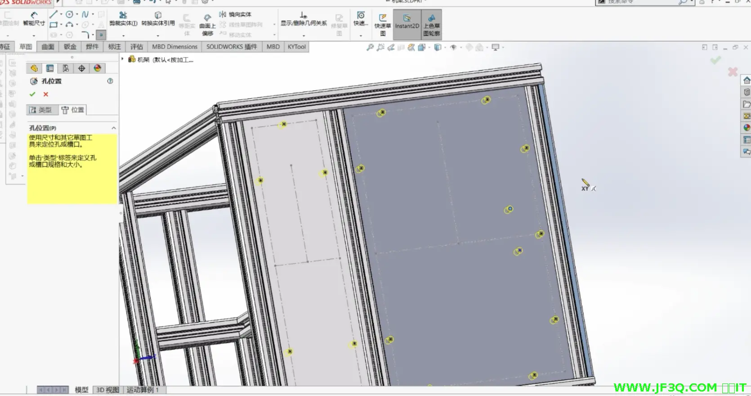
Task: Open the DisplayManager appearance sphere tab
Action: tap(98, 68)
